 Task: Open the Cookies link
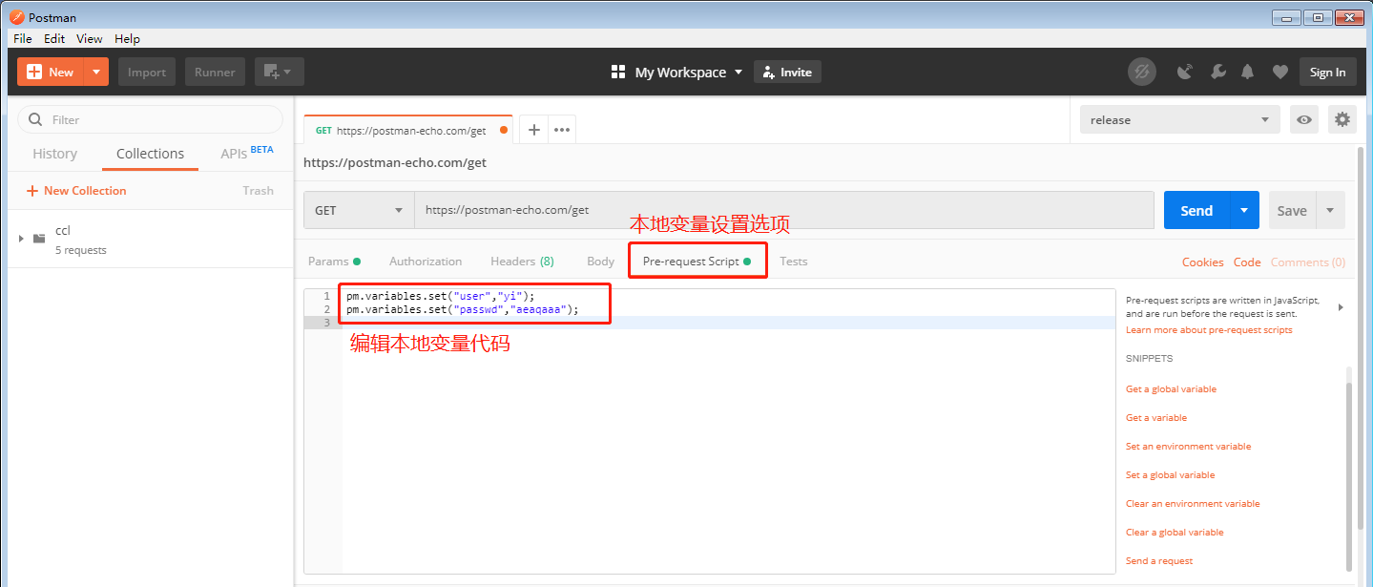1202,262
